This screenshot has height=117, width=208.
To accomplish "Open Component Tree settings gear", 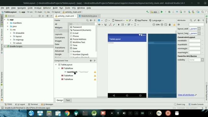I will pyautogui.click(x=91, y=61).
